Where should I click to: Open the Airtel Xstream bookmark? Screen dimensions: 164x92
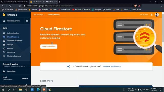tap(64, 10)
